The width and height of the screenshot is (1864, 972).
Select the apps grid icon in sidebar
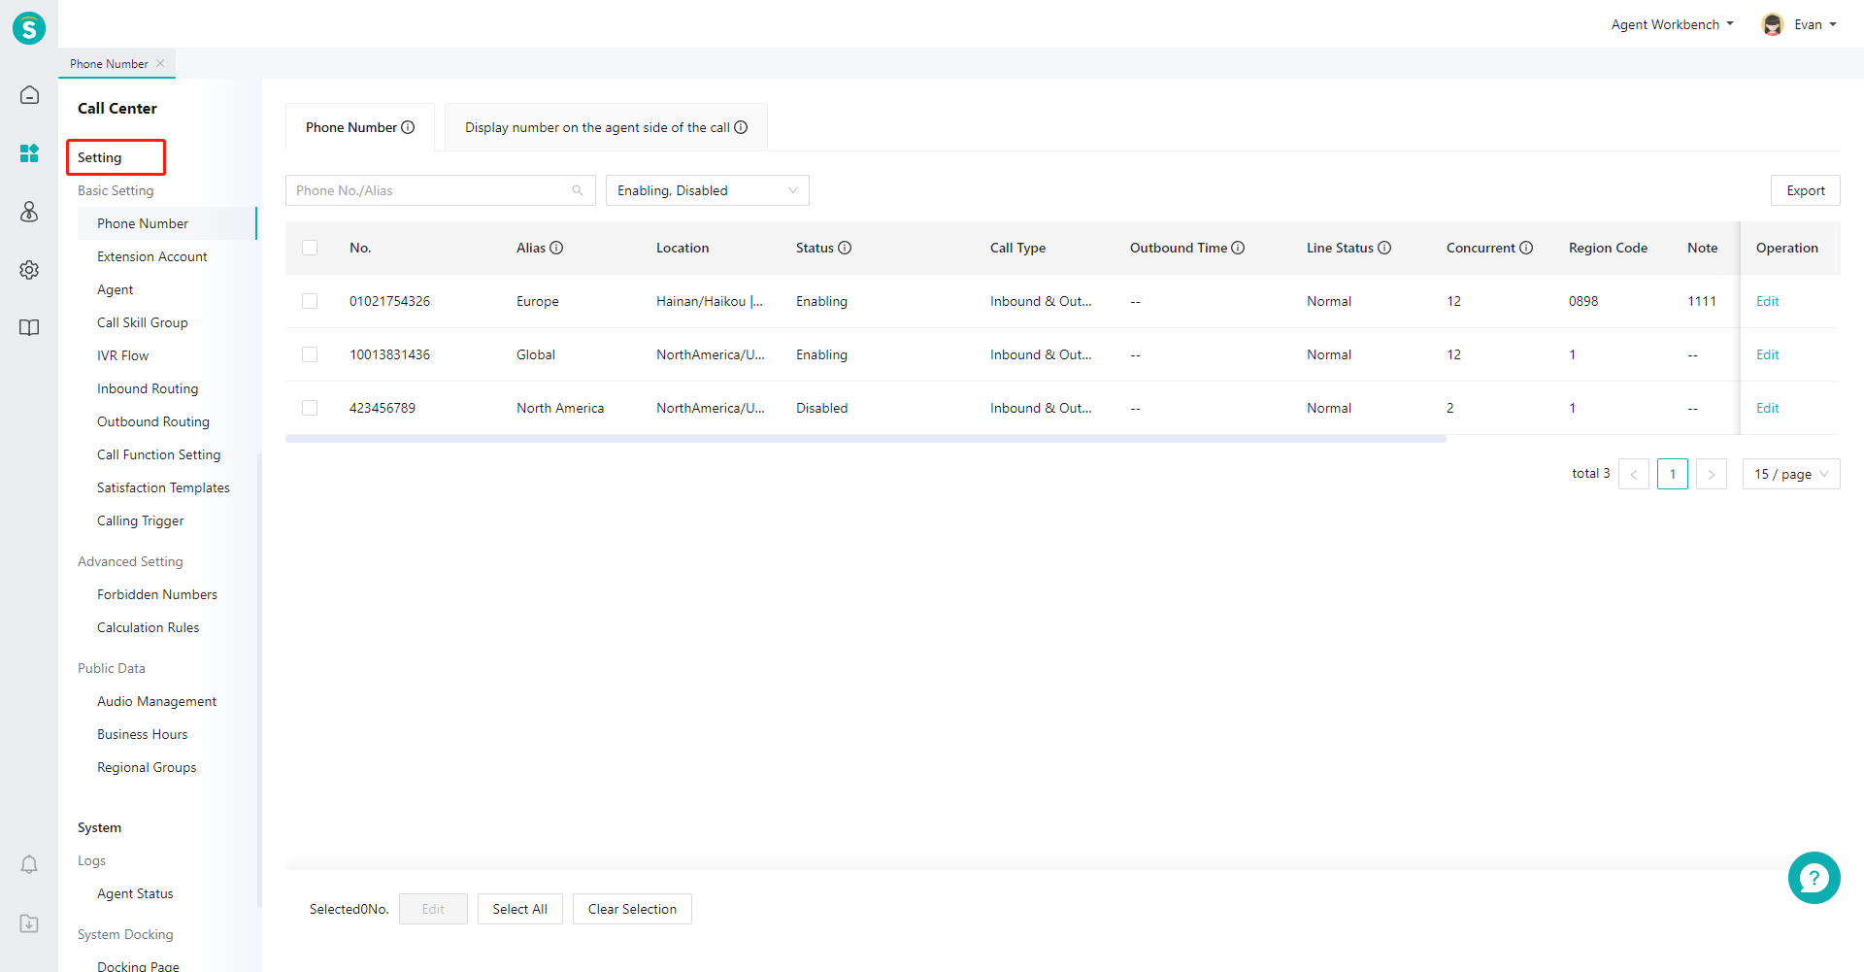29,153
